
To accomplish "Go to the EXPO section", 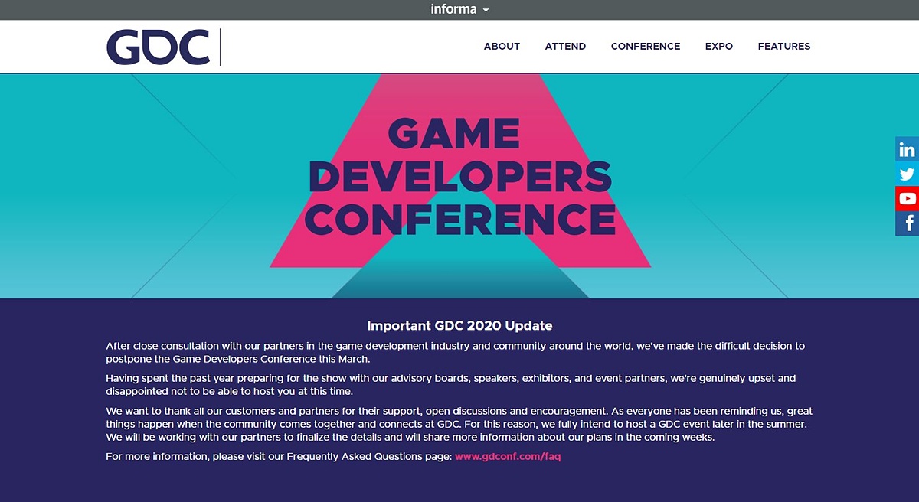I will [x=718, y=47].
